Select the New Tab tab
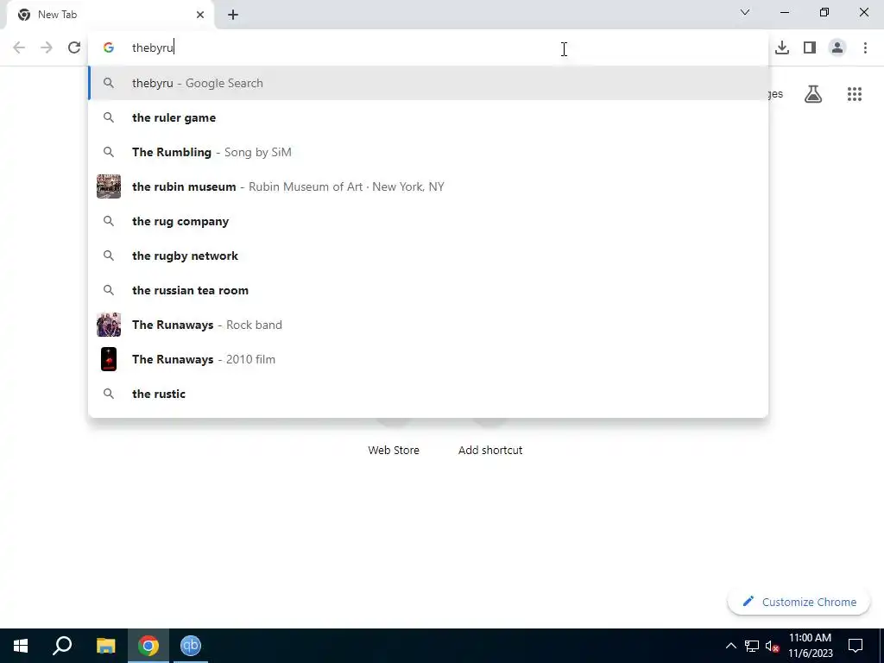884x663 pixels. click(110, 15)
